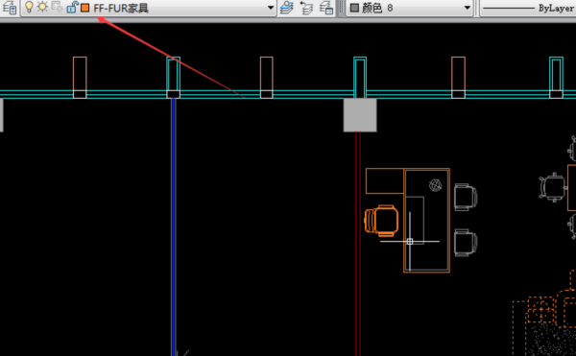Toggle the layer freeze sun icon
The height and width of the screenshot is (356, 576).
click(x=42, y=7)
